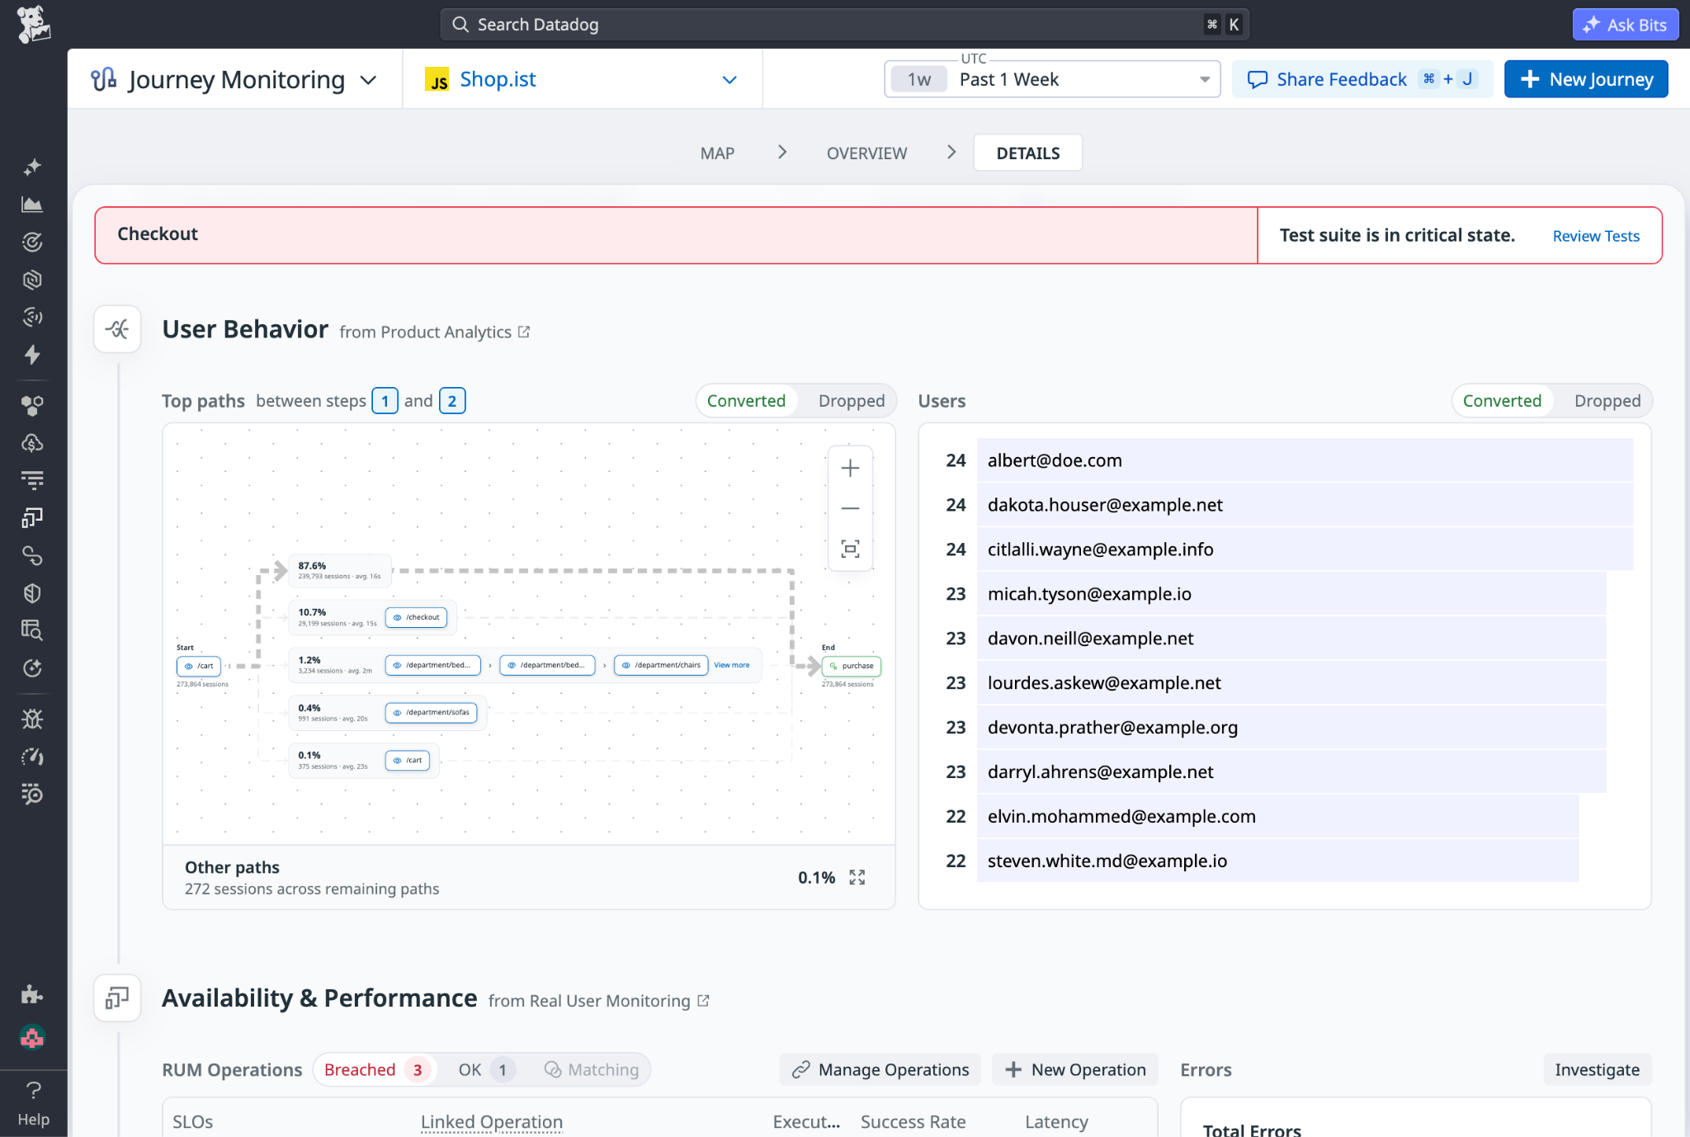
Task: Open the puzzle piece integrations icon
Action: point(32,994)
